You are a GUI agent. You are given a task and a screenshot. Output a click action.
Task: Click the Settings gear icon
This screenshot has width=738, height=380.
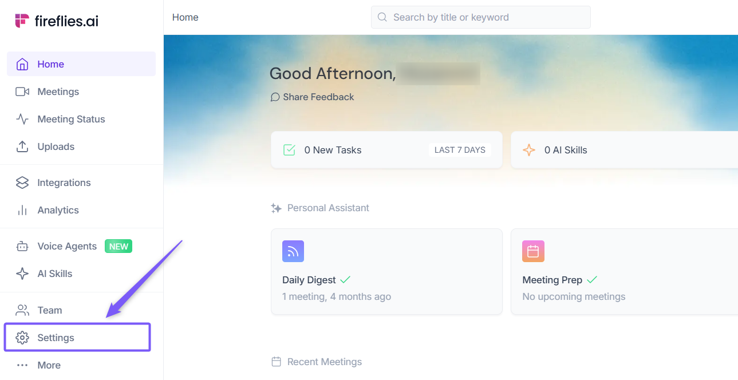[22, 338]
